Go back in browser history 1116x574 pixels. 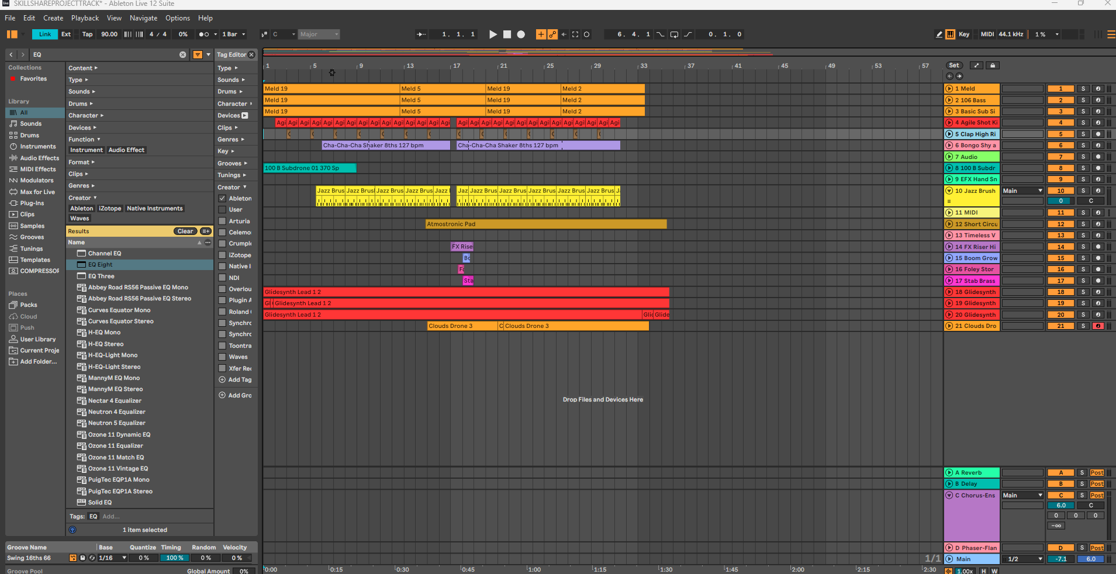(11, 54)
